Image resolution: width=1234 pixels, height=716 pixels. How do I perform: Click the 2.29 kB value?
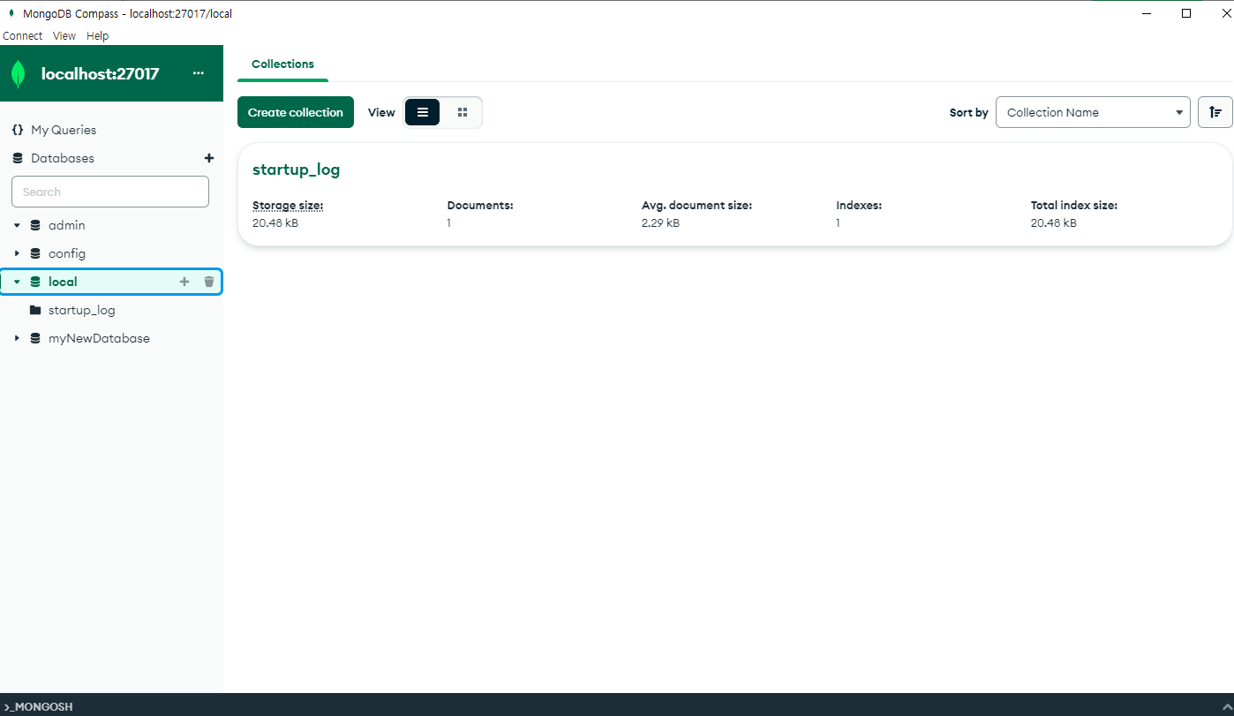(660, 223)
